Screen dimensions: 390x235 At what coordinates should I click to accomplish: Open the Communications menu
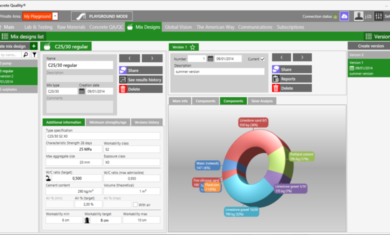click(255, 27)
